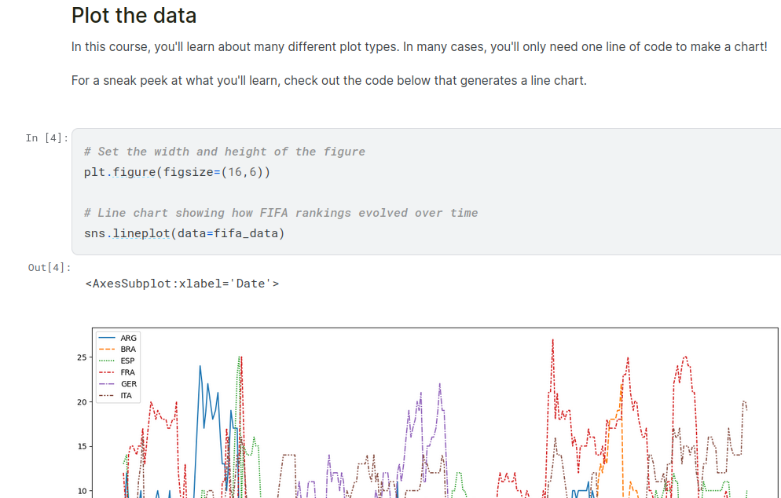The height and width of the screenshot is (498, 781).
Task: Click the AxesSubplot output text
Action: click(x=181, y=284)
